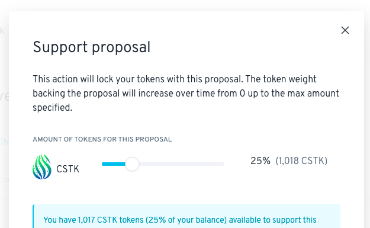Click the (1,018 CSTK) amount text
The width and height of the screenshot is (370, 228).
[x=301, y=160]
